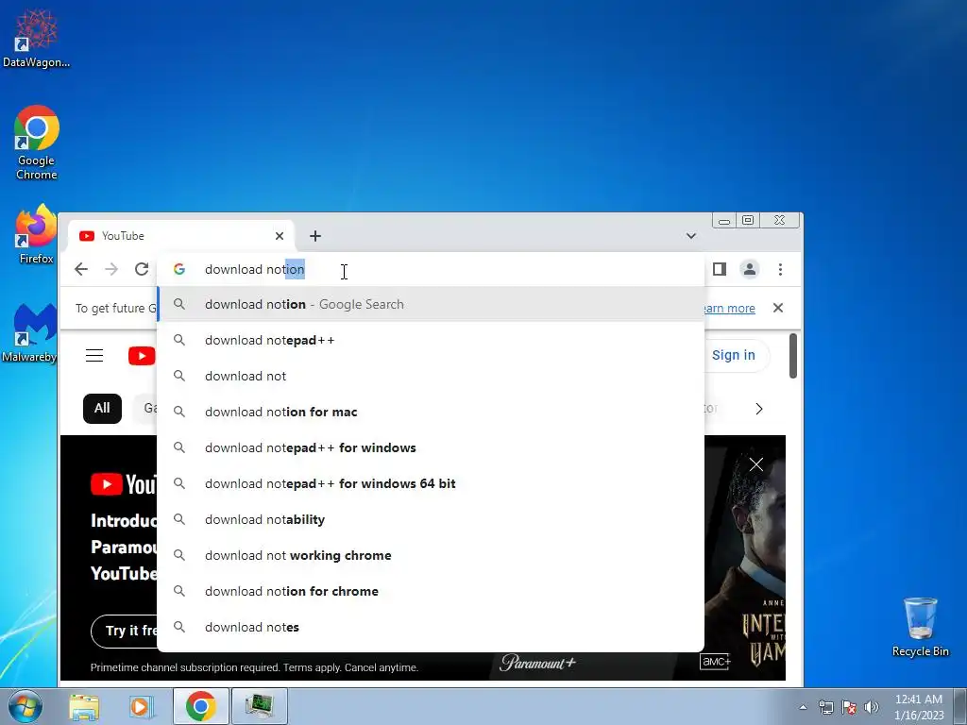The width and height of the screenshot is (967, 725).
Task: Open Action Center flag icon
Action: 849,707
